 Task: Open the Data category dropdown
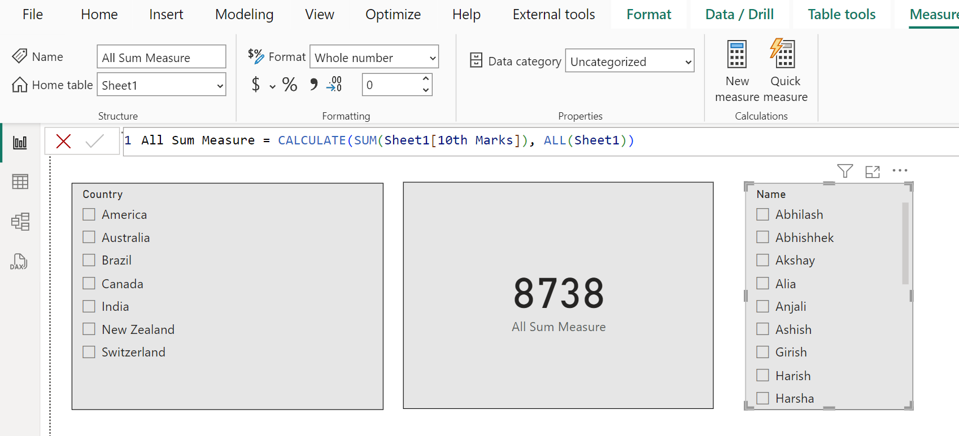(x=629, y=61)
